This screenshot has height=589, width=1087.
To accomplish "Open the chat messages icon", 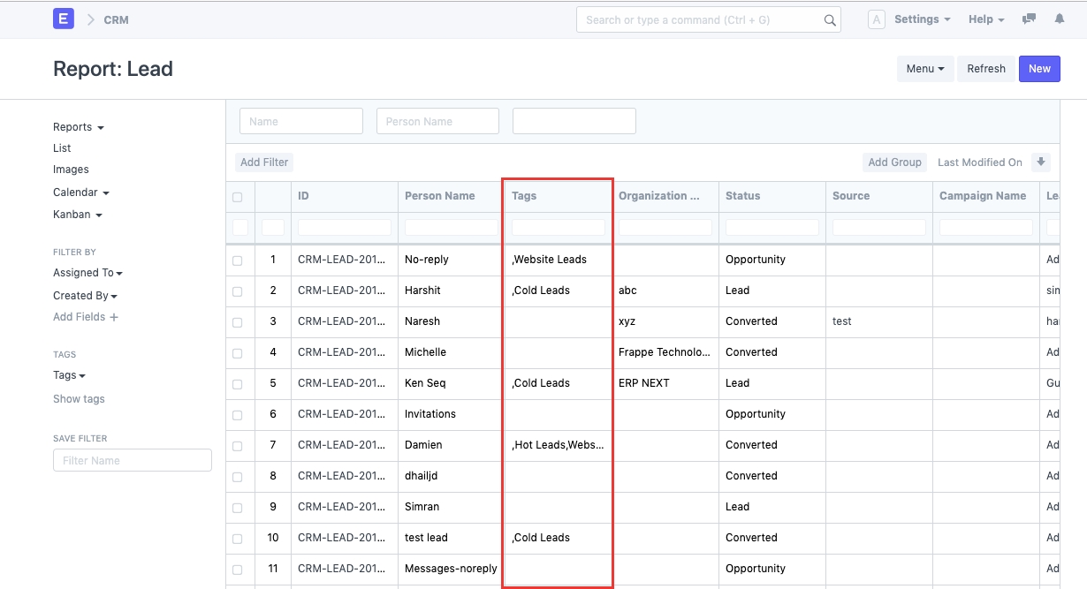I will pos(1029,19).
